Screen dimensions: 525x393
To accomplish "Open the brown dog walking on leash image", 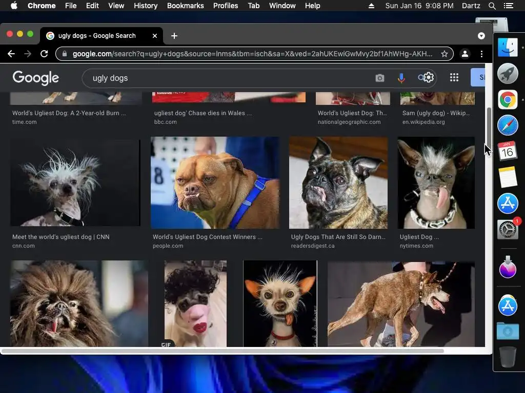I will (x=401, y=303).
